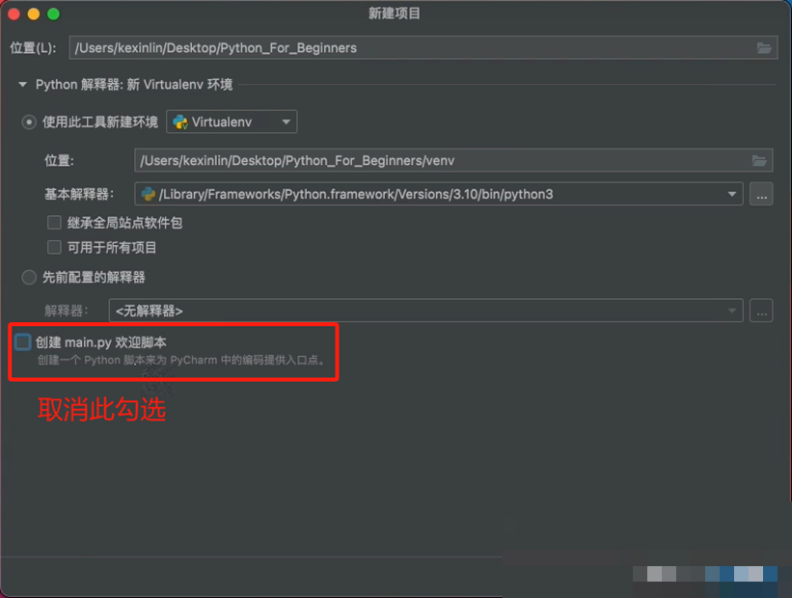Click venv location path input field

[x=453, y=161]
